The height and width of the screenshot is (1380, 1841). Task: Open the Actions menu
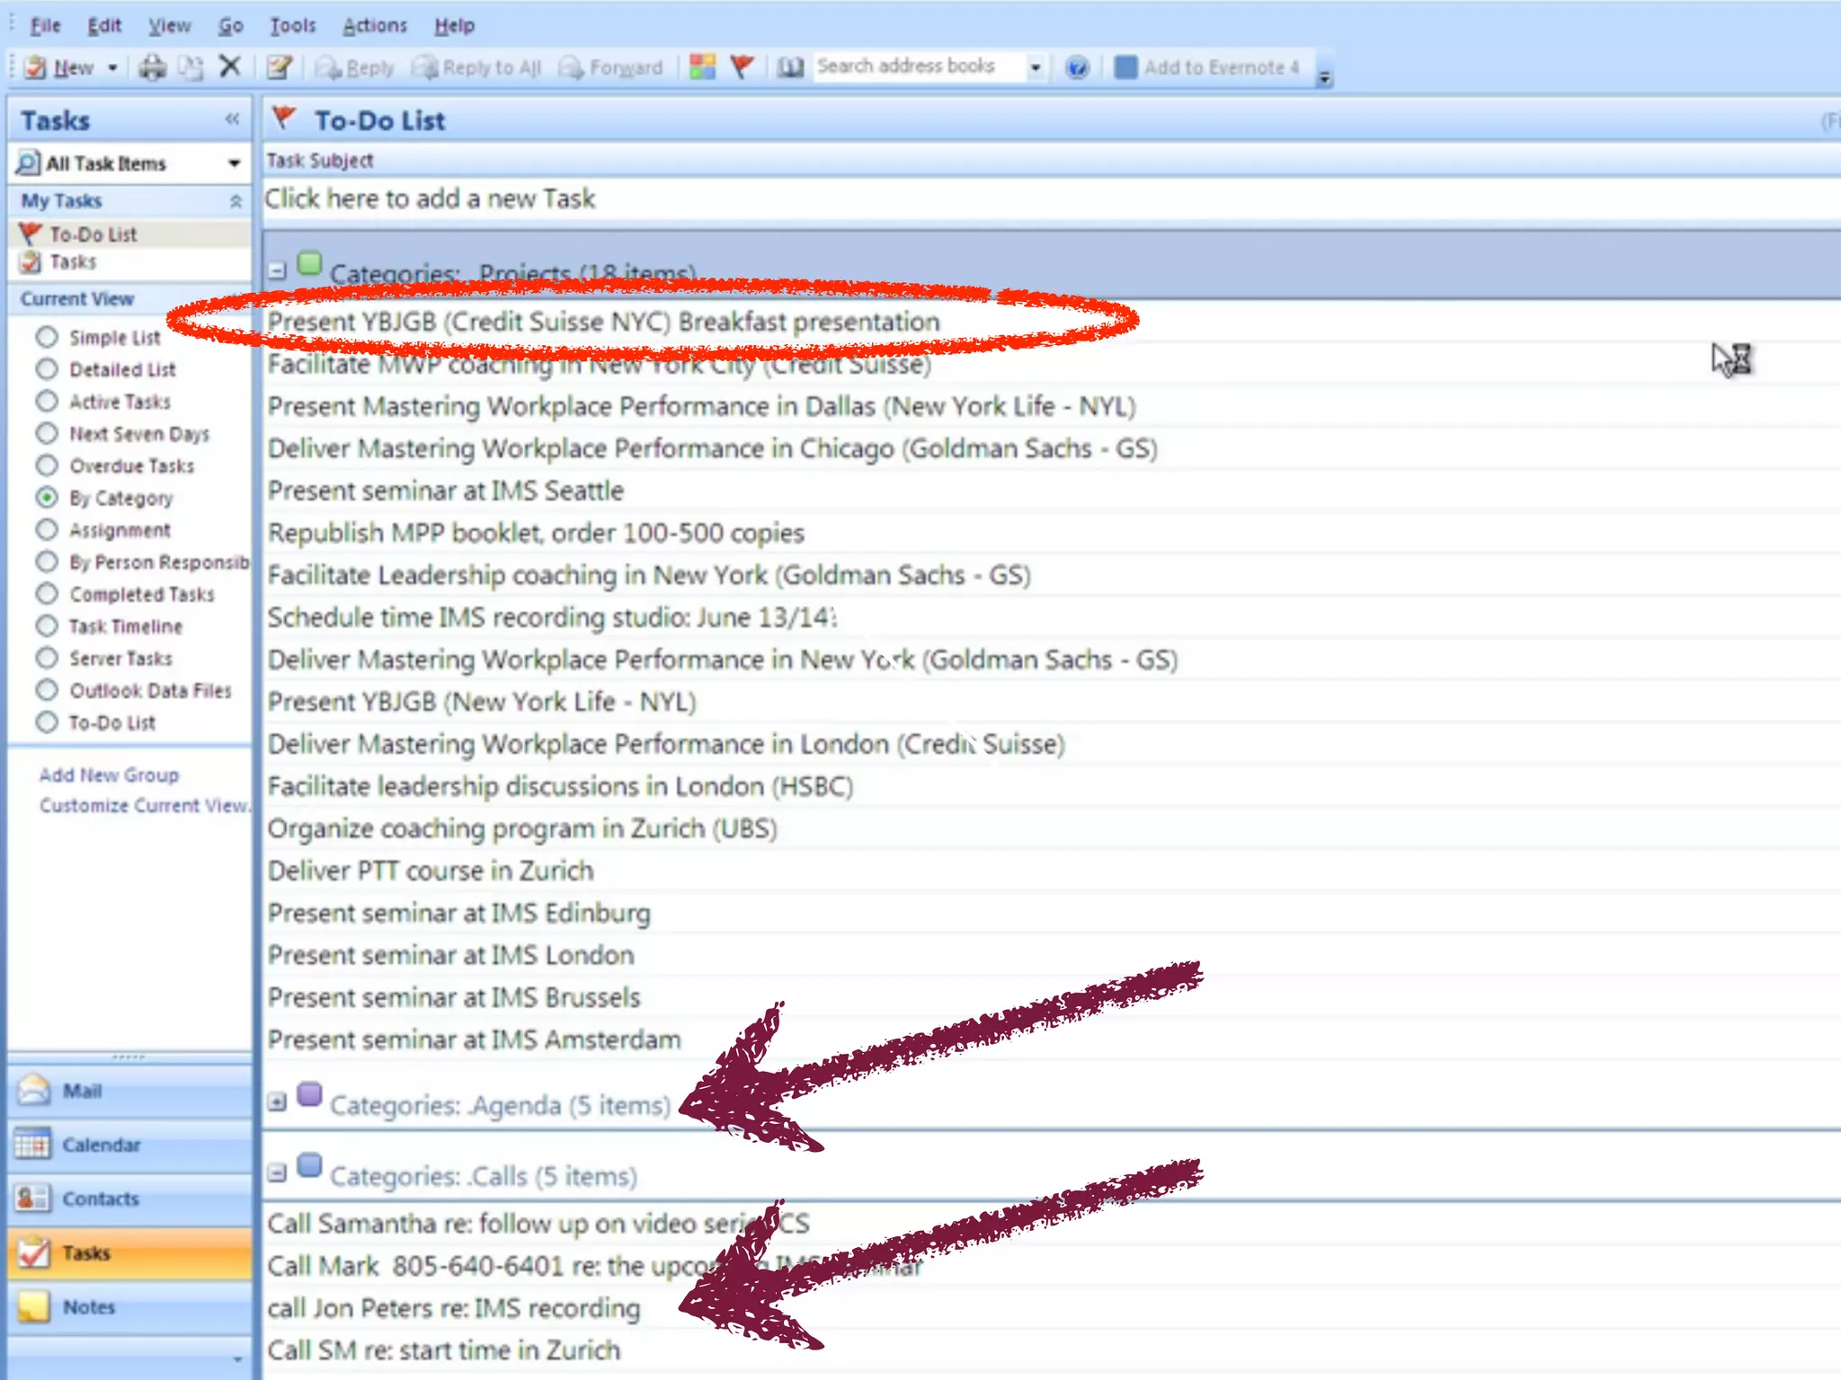pyautogui.click(x=374, y=25)
